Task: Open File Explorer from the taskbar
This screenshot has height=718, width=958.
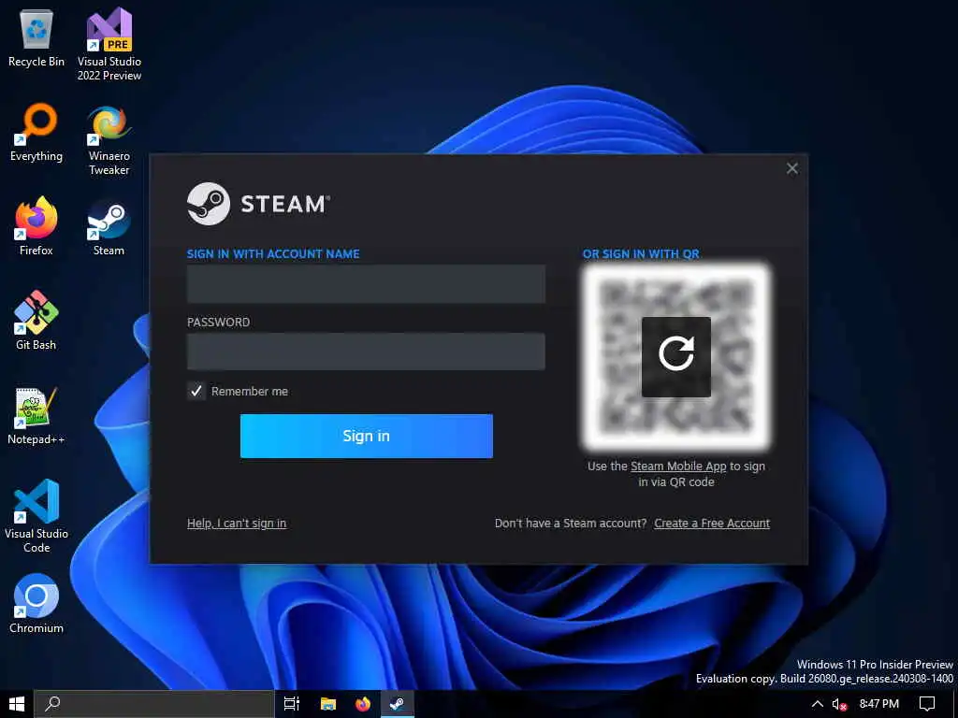Action: click(x=328, y=704)
